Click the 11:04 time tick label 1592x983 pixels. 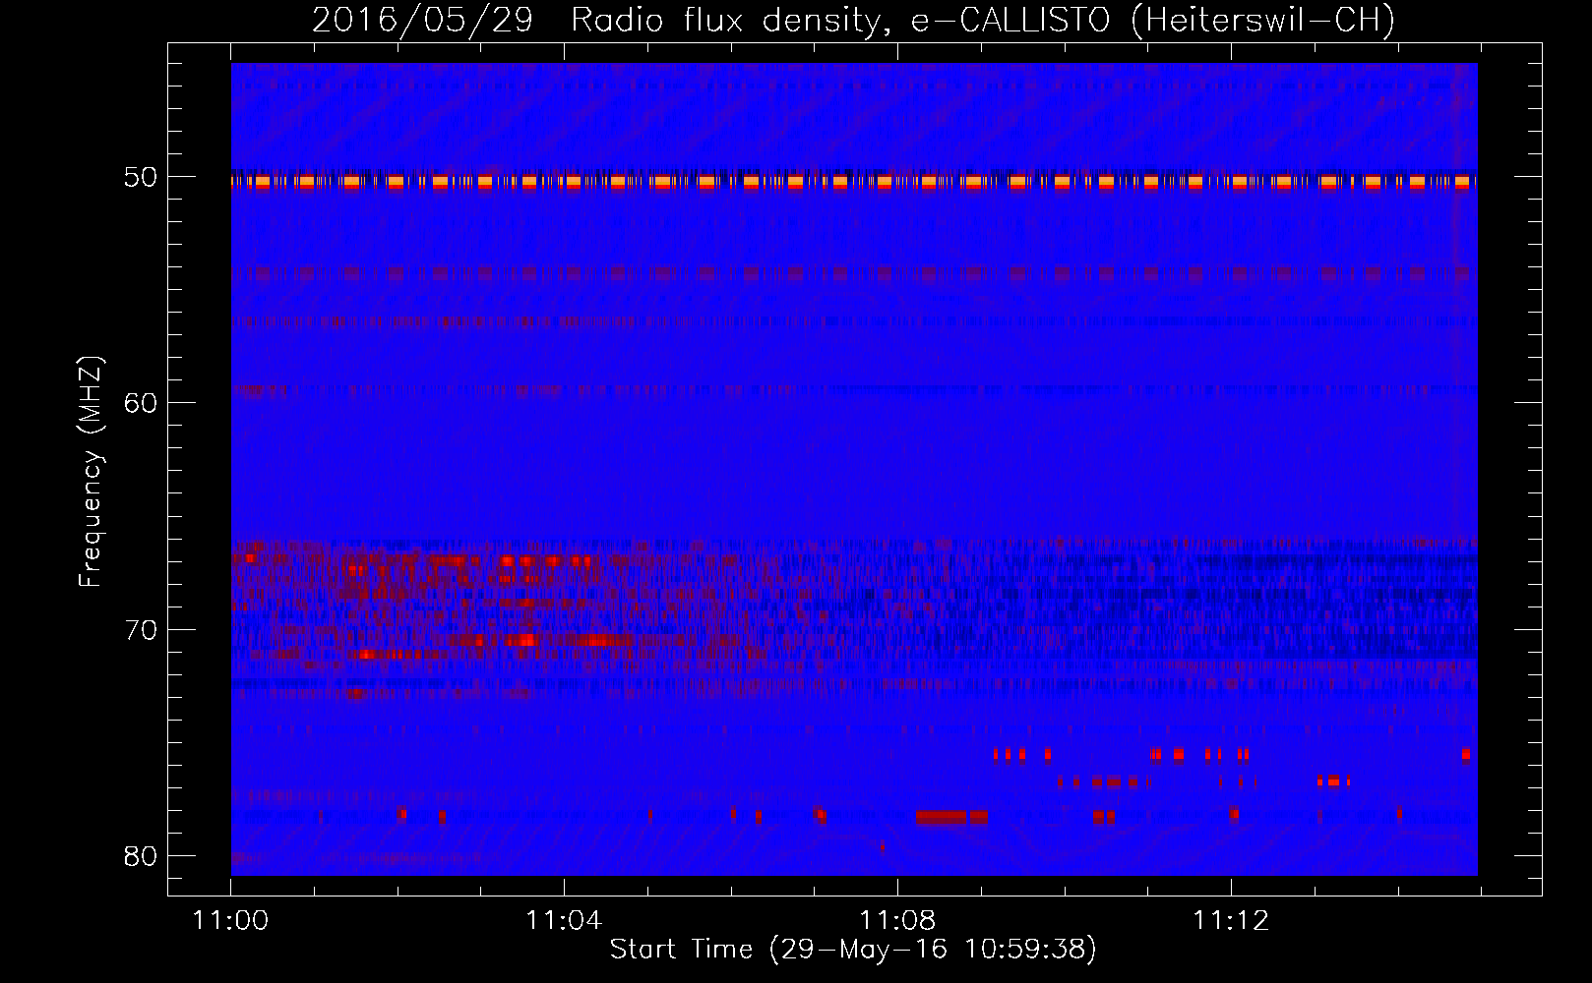click(x=564, y=921)
